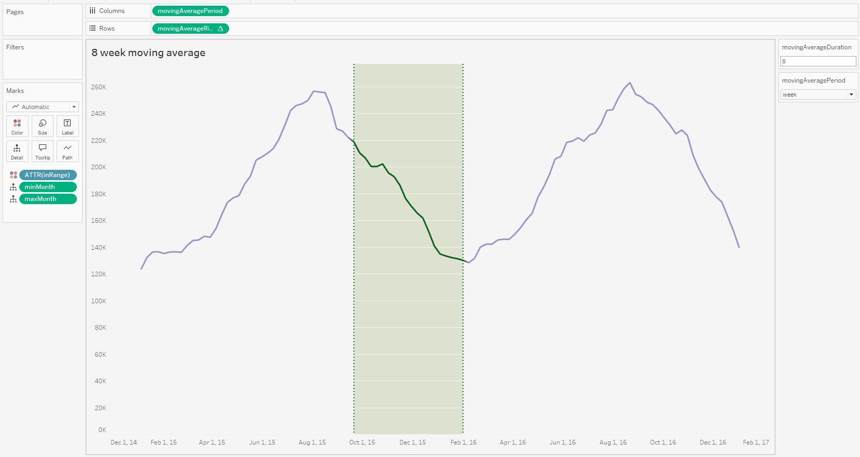Viewport: 860px width, 457px height.
Task: Open the Tooltip marks card
Action: [x=43, y=151]
